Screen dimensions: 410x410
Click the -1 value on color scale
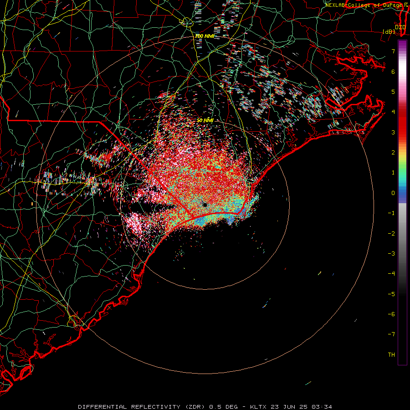(x=391, y=213)
